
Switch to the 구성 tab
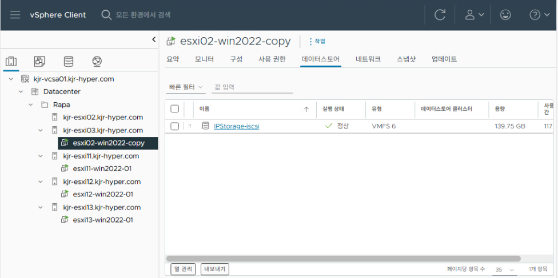[236, 59]
